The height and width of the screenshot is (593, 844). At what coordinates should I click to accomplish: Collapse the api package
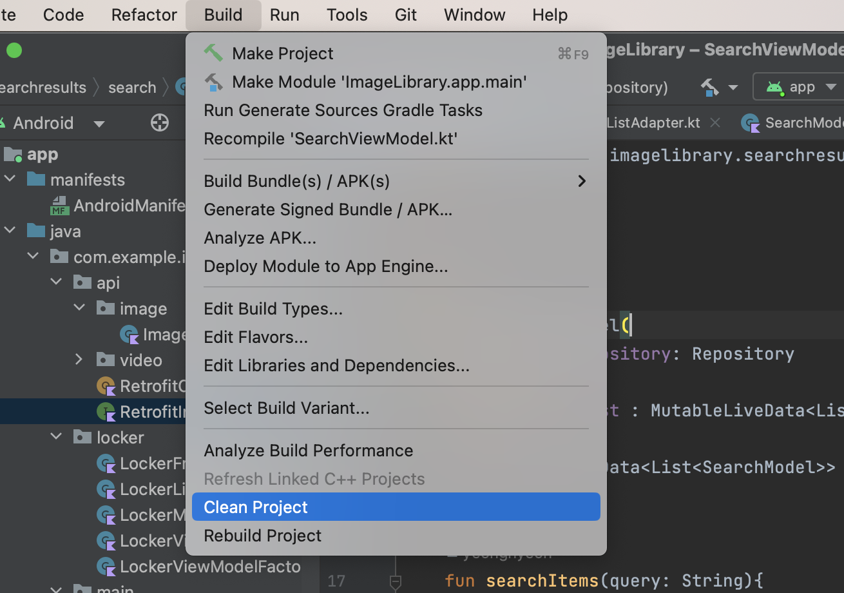point(57,282)
